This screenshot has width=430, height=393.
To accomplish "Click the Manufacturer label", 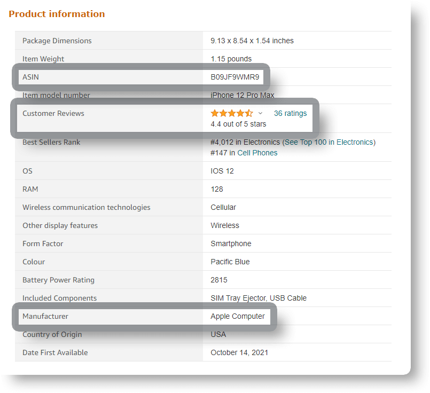I will 45,316.
